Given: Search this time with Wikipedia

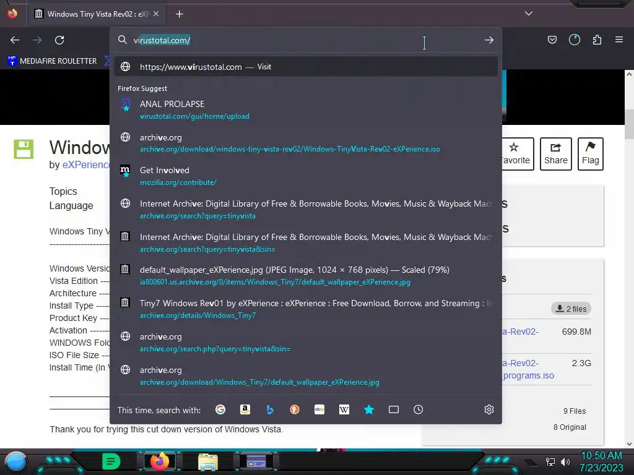Looking at the screenshot, I should click(x=344, y=409).
